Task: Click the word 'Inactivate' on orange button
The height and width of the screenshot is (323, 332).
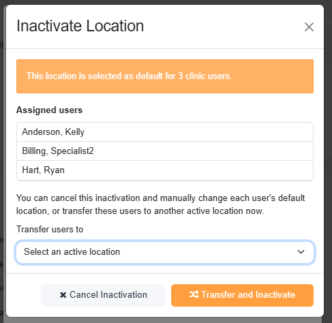Action: [275, 294]
